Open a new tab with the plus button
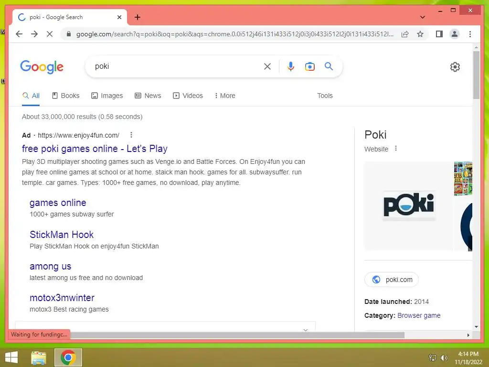 [x=137, y=17]
